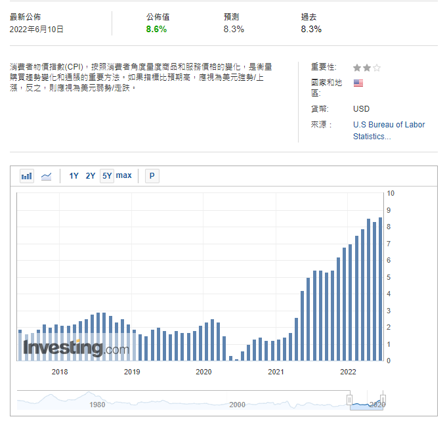Click the United States flag icon
The image size is (447, 421).
click(358, 83)
